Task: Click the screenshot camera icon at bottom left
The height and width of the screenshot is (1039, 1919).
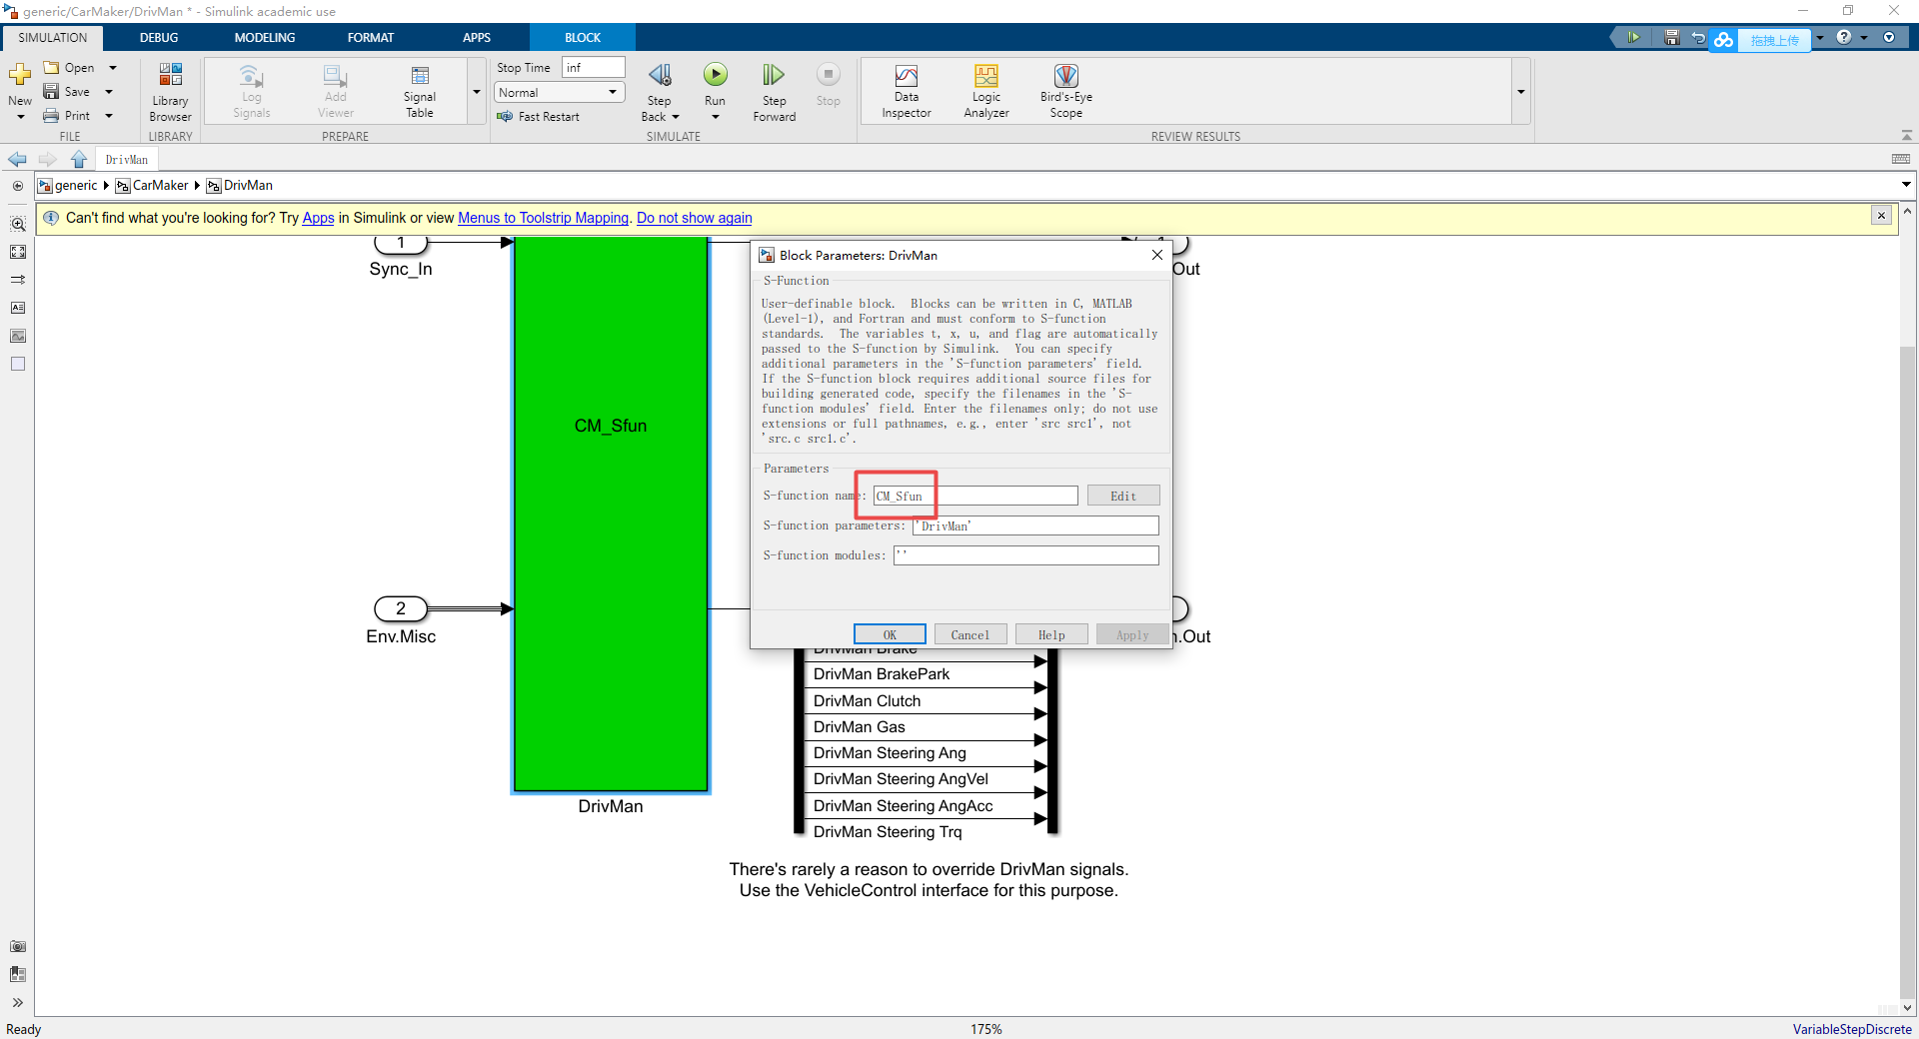Action: (18, 947)
